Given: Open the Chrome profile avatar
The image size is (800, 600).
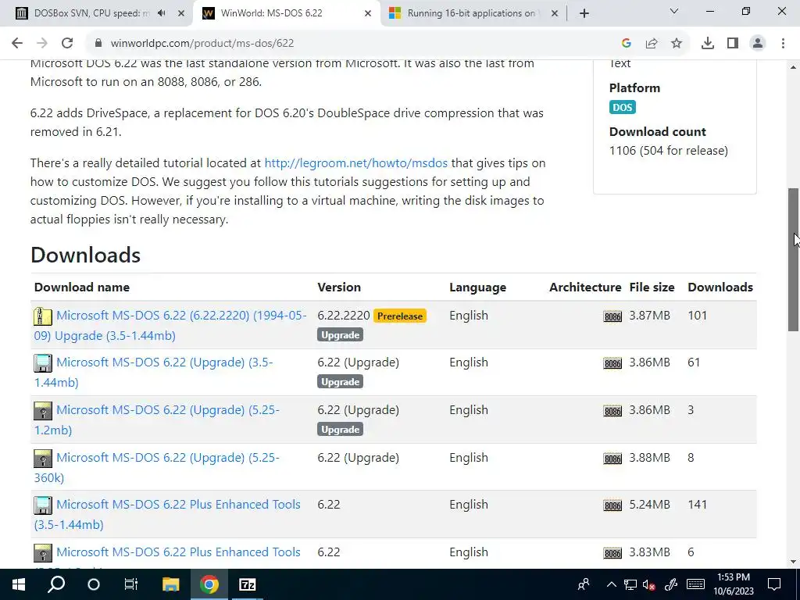Looking at the screenshot, I should (x=758, y=44).
